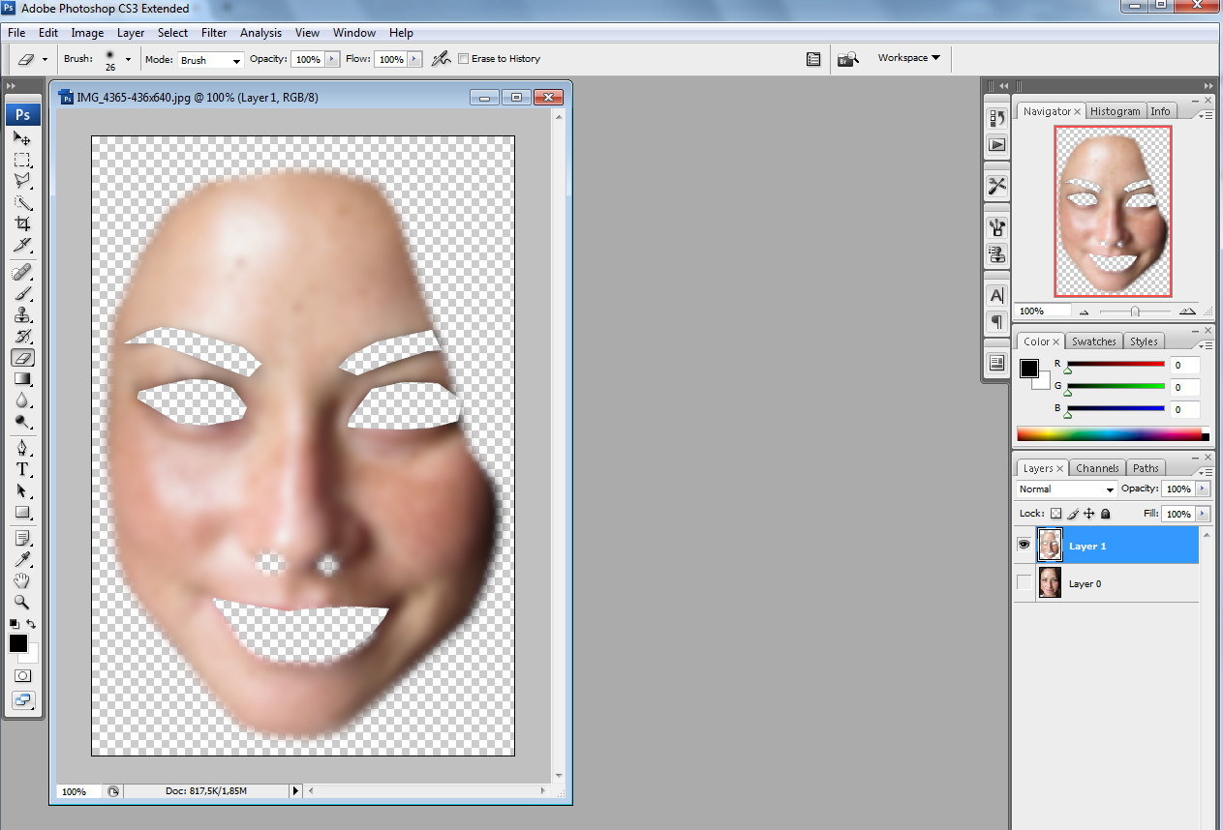Select the Zoom tool in toolbox

pos(22,602)
